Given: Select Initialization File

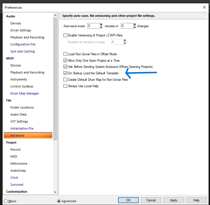Looking at the screenshot, I should tap(22, 128).
